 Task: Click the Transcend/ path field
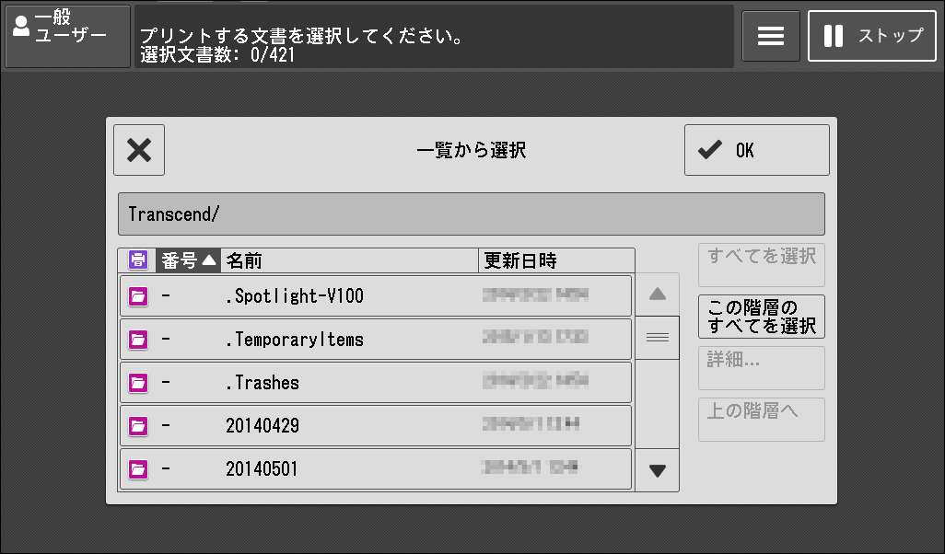(x=471, y=214)
